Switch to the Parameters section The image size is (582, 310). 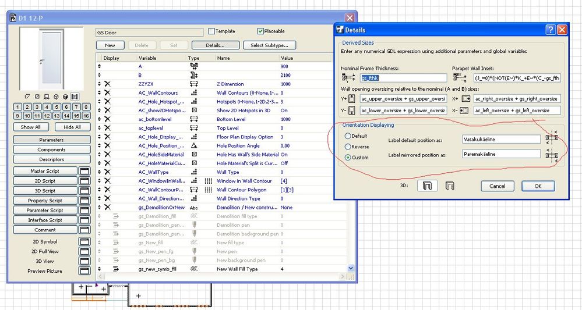52,140
